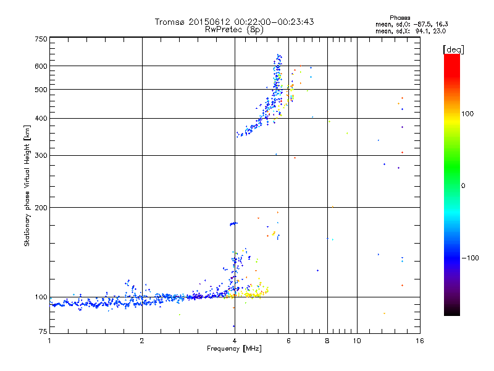Viewport: 494px width, 371px height.
Task: Click the 750 tick on the height axis
Action: 41,38
